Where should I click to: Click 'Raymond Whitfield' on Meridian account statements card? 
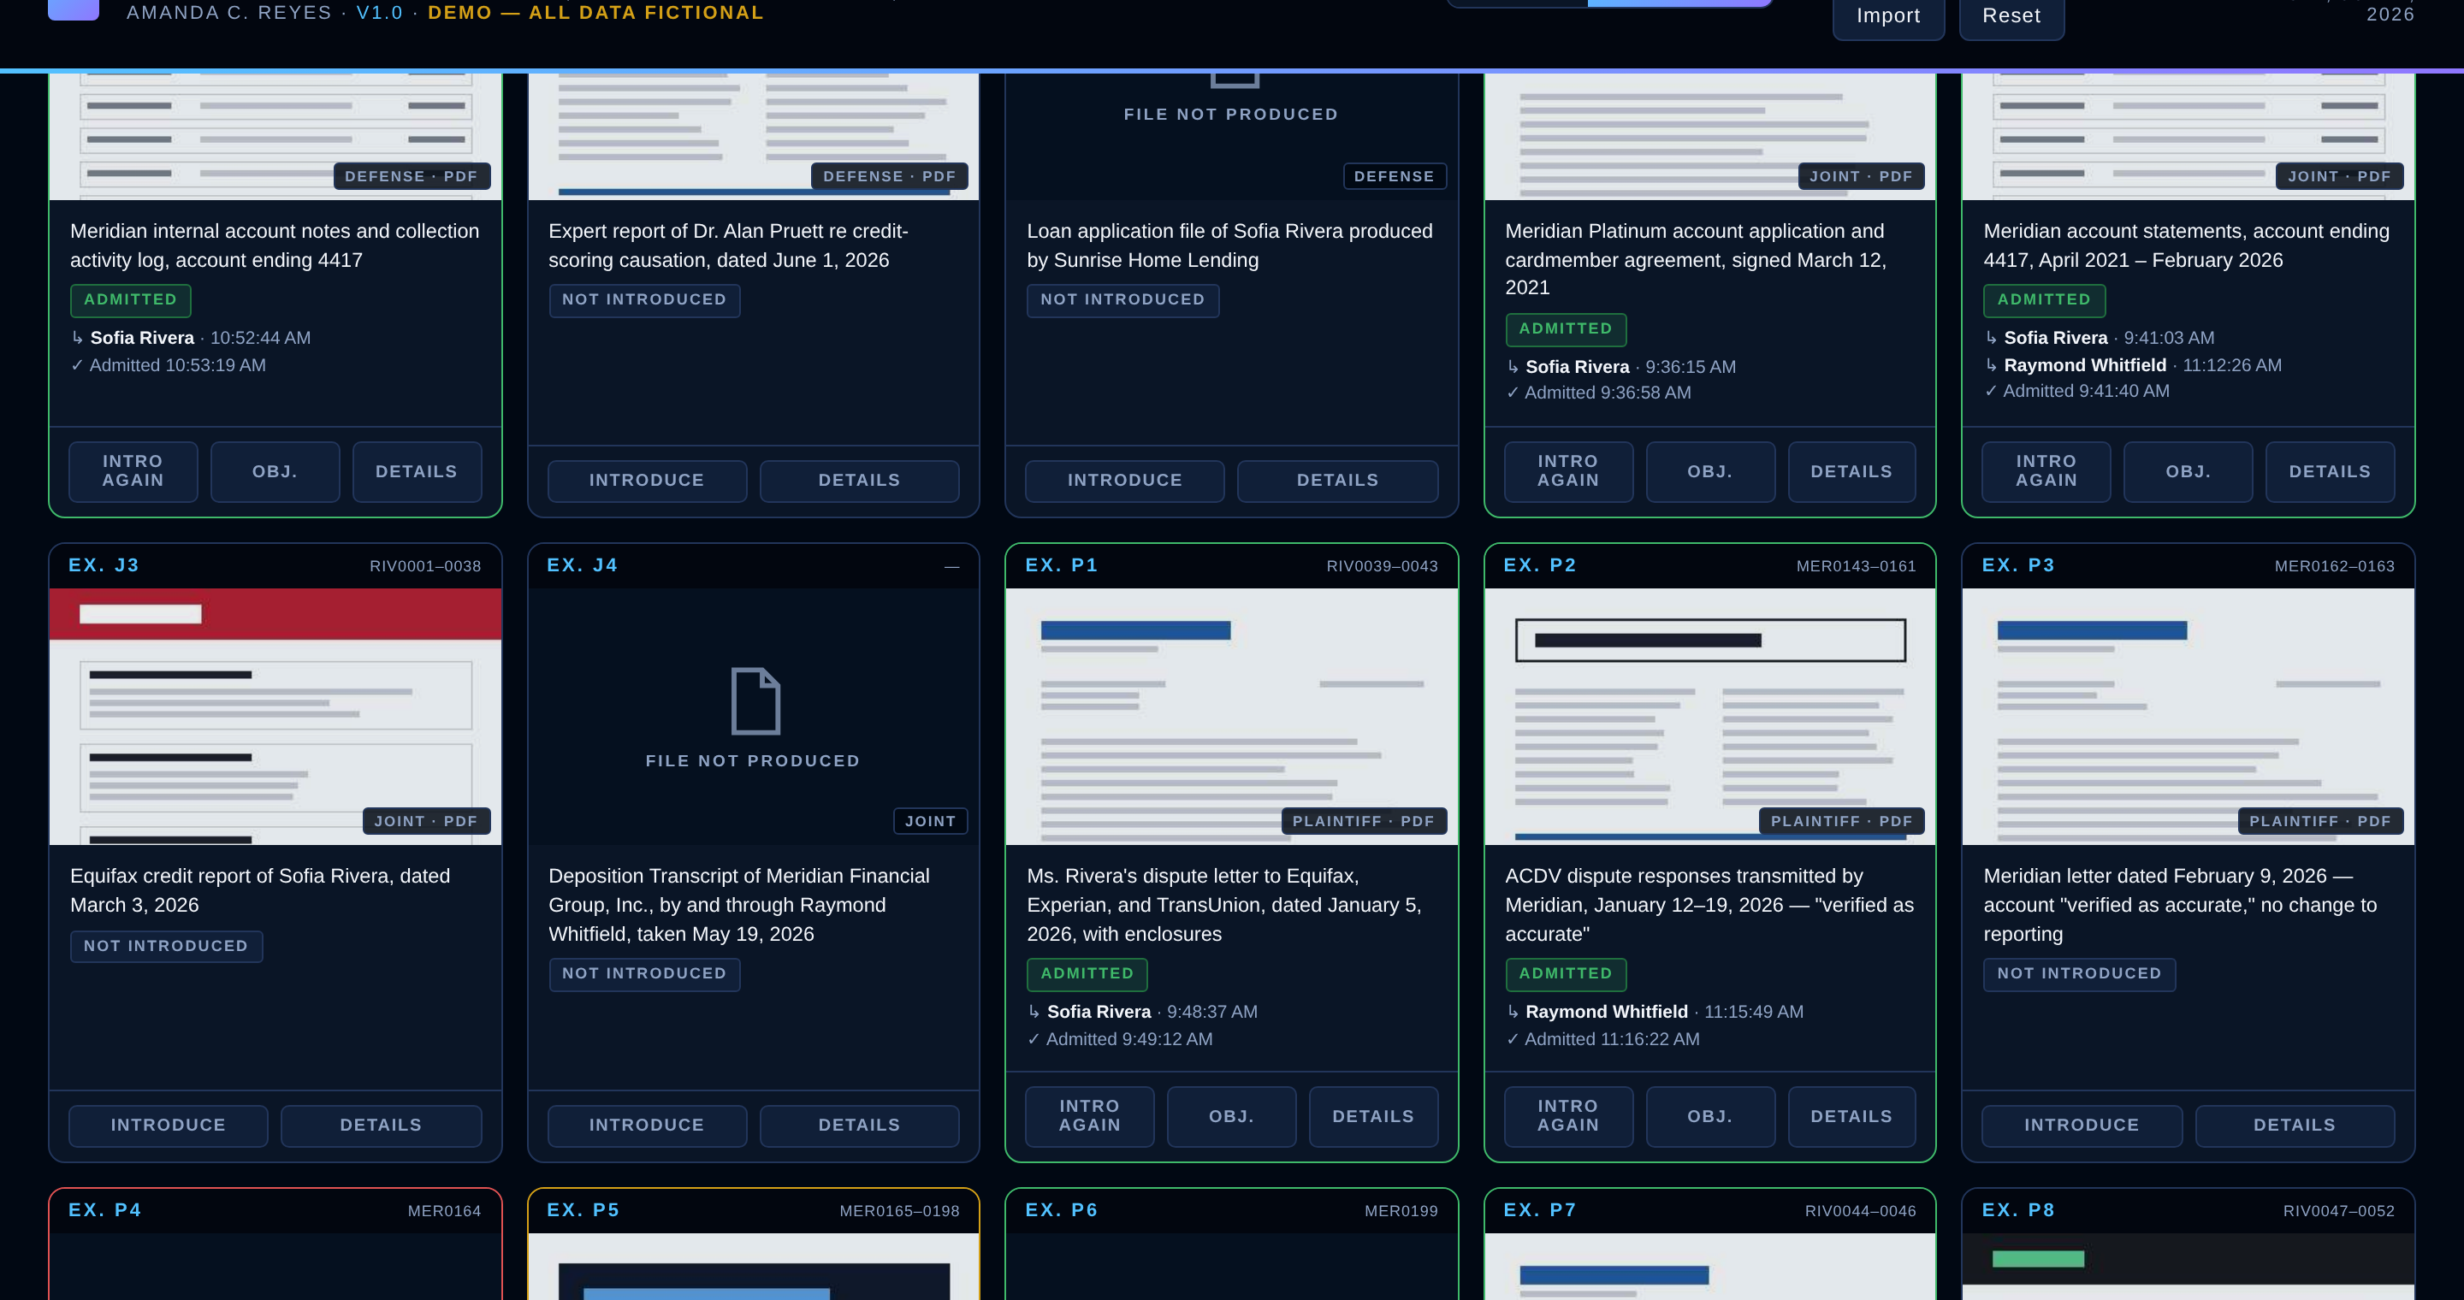point(2084,365)
